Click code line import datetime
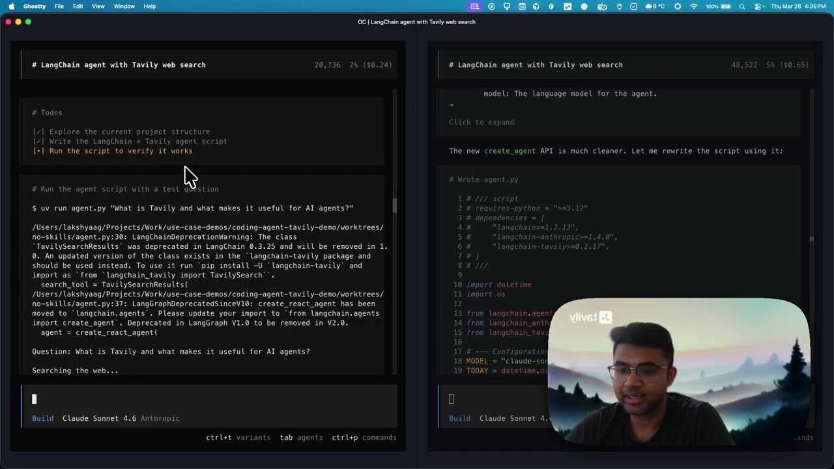This screenshot has width=834, height=469. [499, 285]
